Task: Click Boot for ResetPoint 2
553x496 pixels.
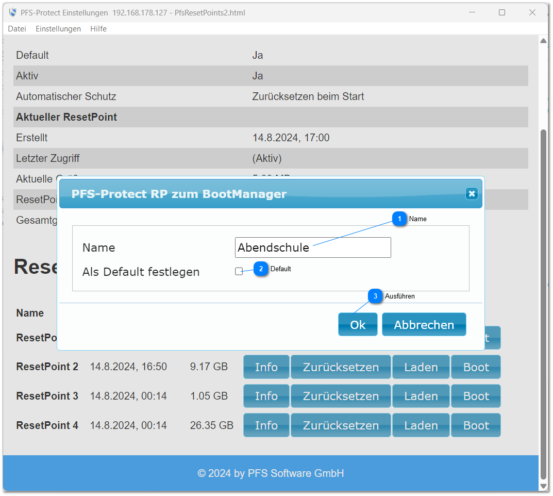Action: (476, 367)
